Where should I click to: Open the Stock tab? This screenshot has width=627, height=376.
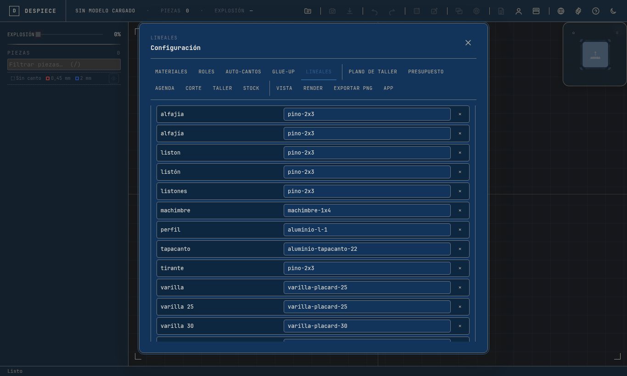click(x=251, y=88)
